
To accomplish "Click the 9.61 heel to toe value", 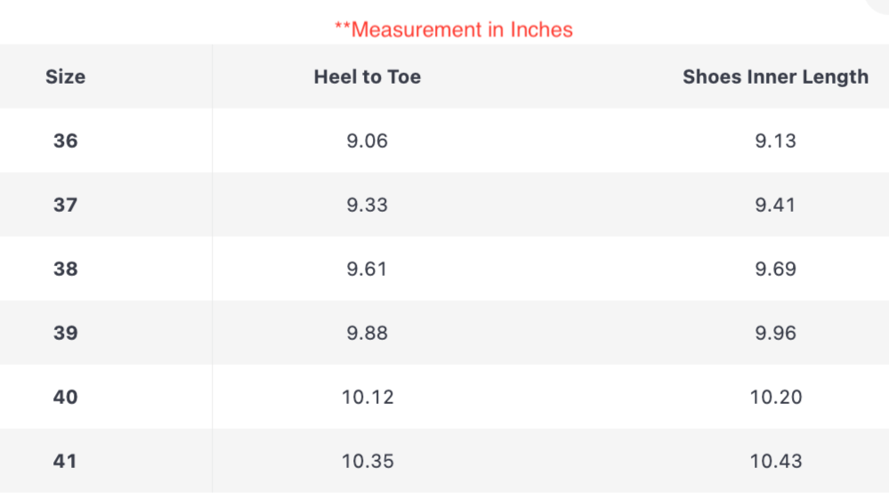I will point(367,269).
